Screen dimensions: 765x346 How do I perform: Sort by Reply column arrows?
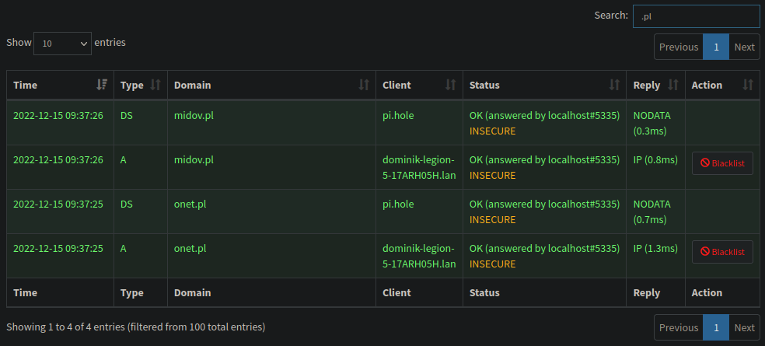(673, 85)
